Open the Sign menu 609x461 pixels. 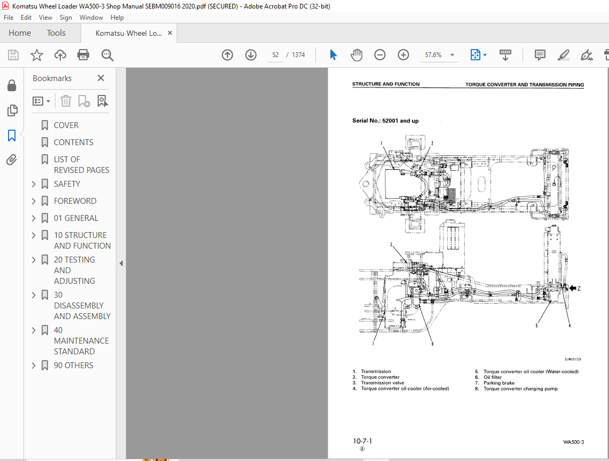(x=66, y=18)
